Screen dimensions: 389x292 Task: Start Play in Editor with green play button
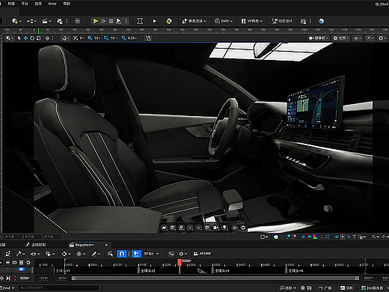tap(95, 21)
